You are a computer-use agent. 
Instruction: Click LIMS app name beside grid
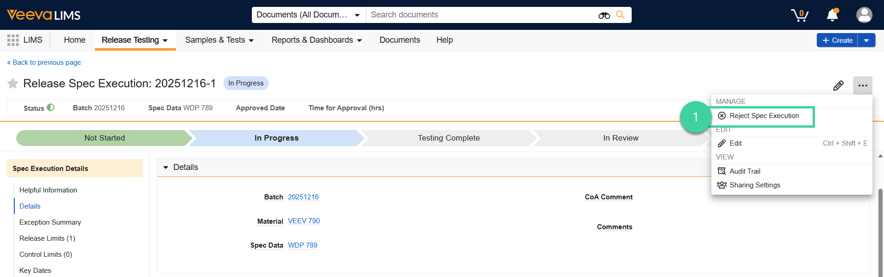pyautogui.click(x=33, y=40)
